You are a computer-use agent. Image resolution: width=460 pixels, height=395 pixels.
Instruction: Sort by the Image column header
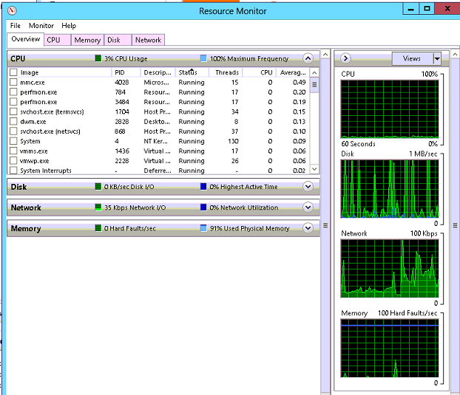tap(60, 72)
